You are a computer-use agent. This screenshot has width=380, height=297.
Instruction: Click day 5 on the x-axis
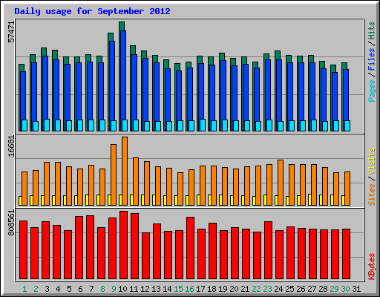tap(69, 289)
